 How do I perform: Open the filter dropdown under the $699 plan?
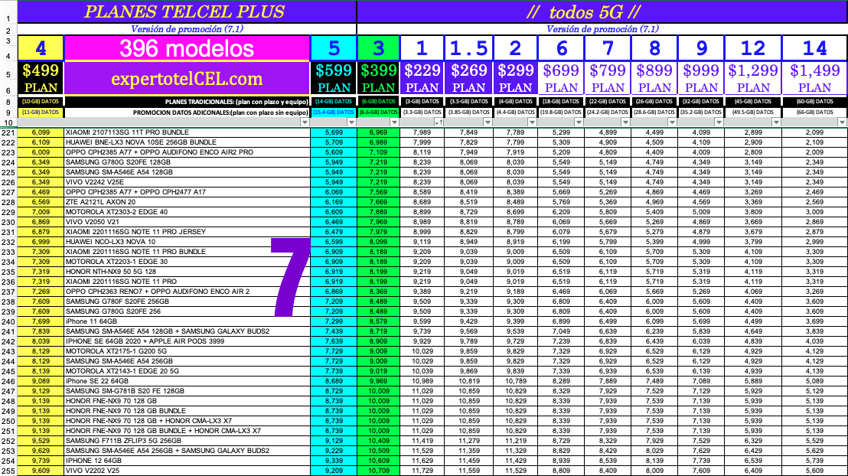579,122
